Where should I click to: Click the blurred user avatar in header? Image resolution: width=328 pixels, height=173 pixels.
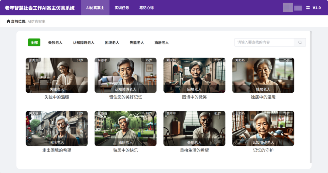click(288, 8)
